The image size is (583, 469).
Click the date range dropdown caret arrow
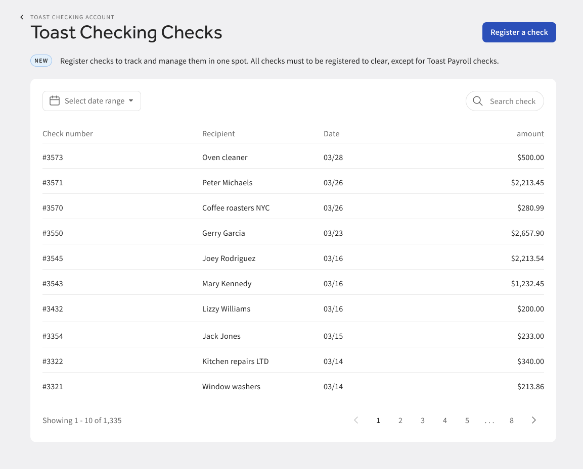pyautogui.click(x=131, y=101)
